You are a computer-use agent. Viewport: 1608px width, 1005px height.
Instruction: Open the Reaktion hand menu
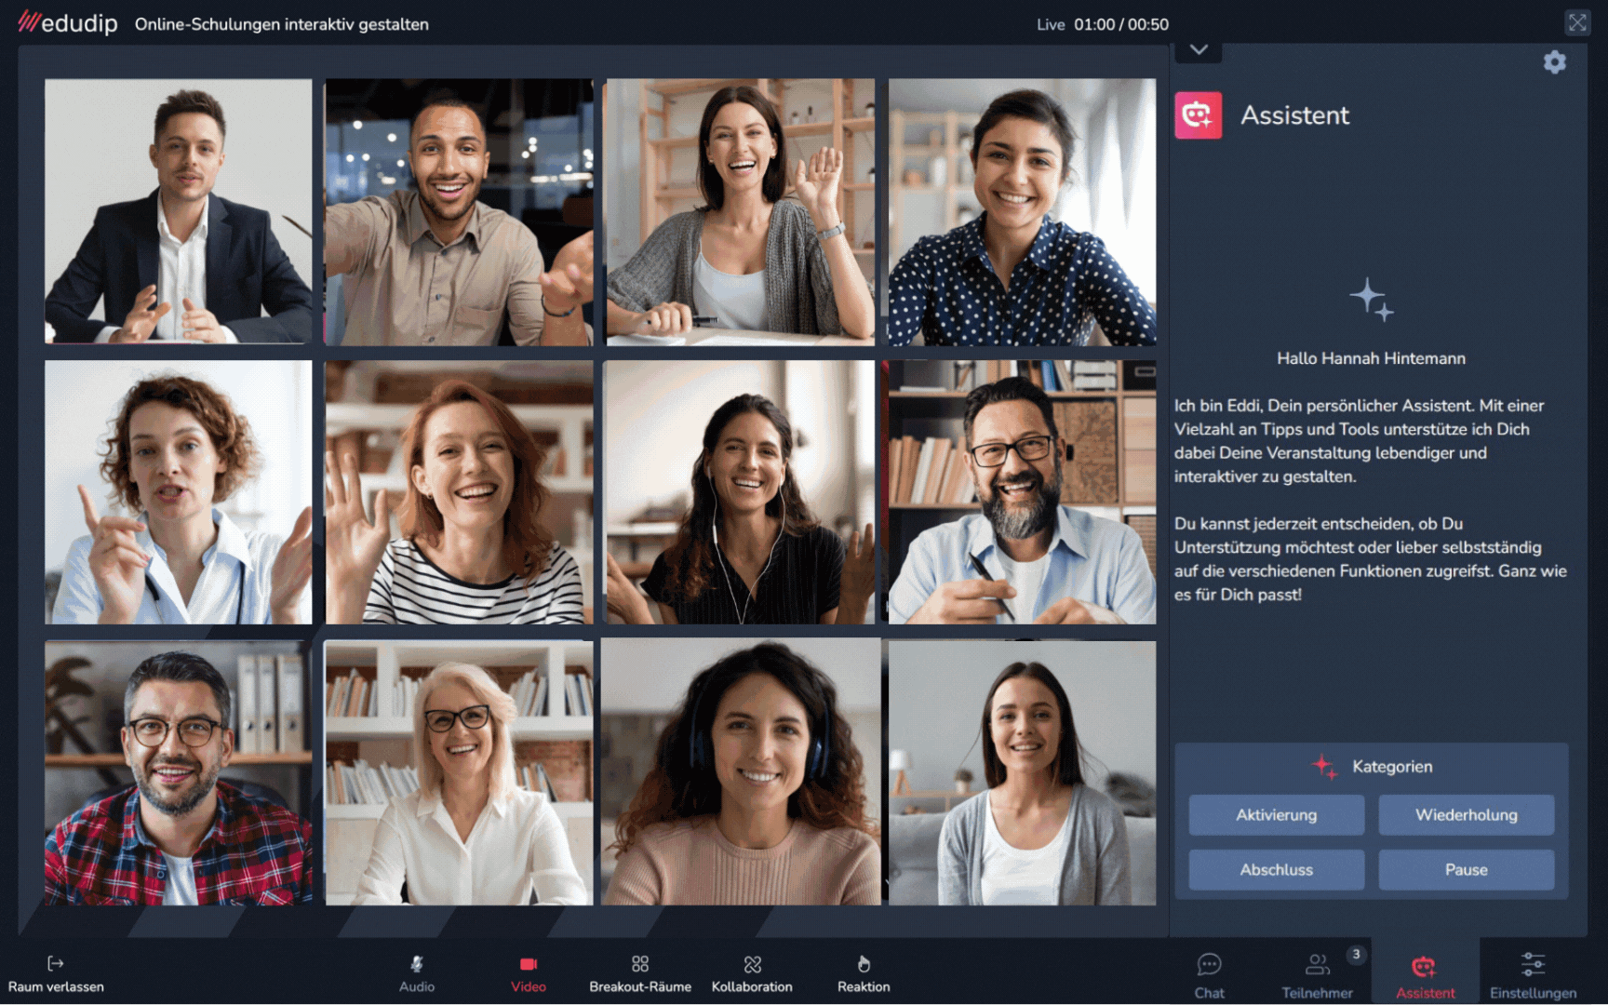pyautogui.click(x=864, y=972)
